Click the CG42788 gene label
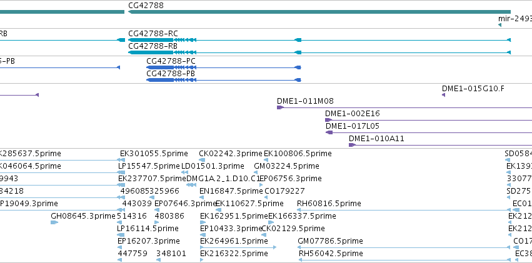 coord(146,6)
